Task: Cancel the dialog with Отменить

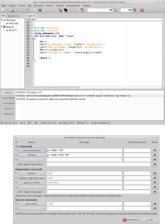Action: (x=131, y=220)
